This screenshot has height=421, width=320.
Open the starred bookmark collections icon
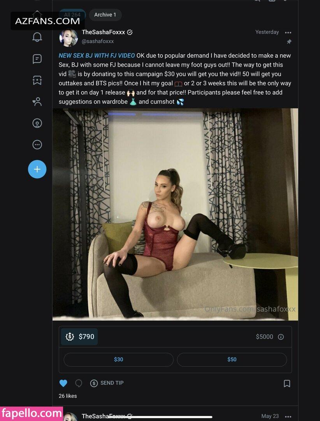tap(37, 80)
